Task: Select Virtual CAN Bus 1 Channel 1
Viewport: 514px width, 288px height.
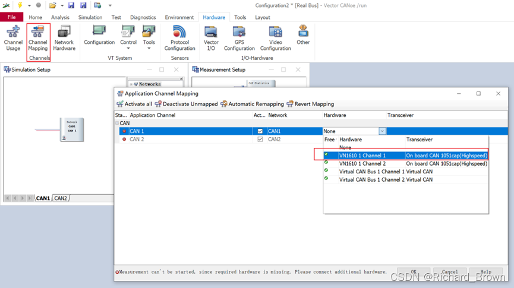Action: [x=406, y=172]
